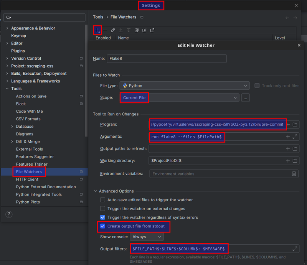Uncheck Trigger watcher regardless of syntax errors
Screen dimensions: 307x265
coord(102,217)
